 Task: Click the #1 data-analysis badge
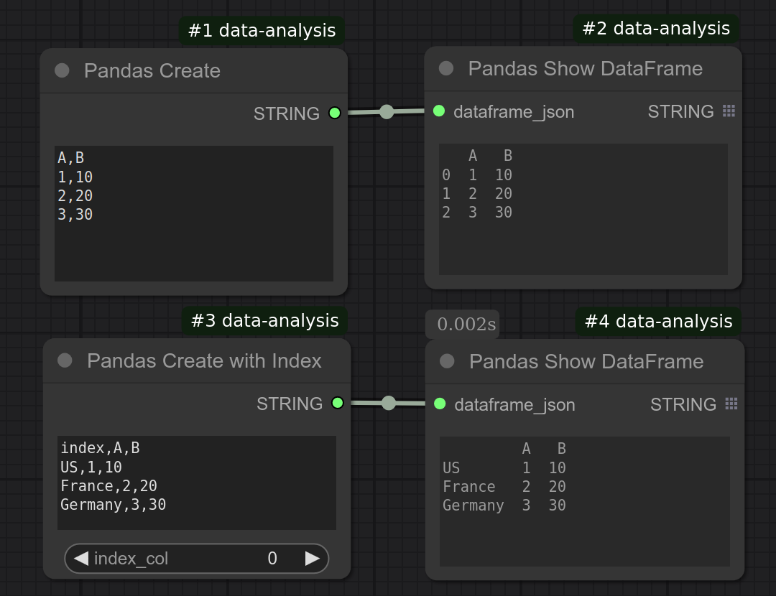262,31
